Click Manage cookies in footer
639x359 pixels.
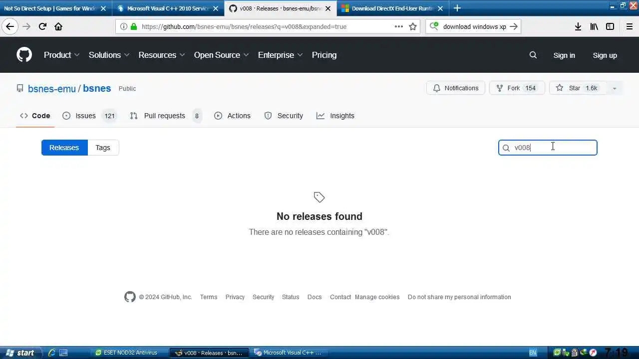point(377,297)
